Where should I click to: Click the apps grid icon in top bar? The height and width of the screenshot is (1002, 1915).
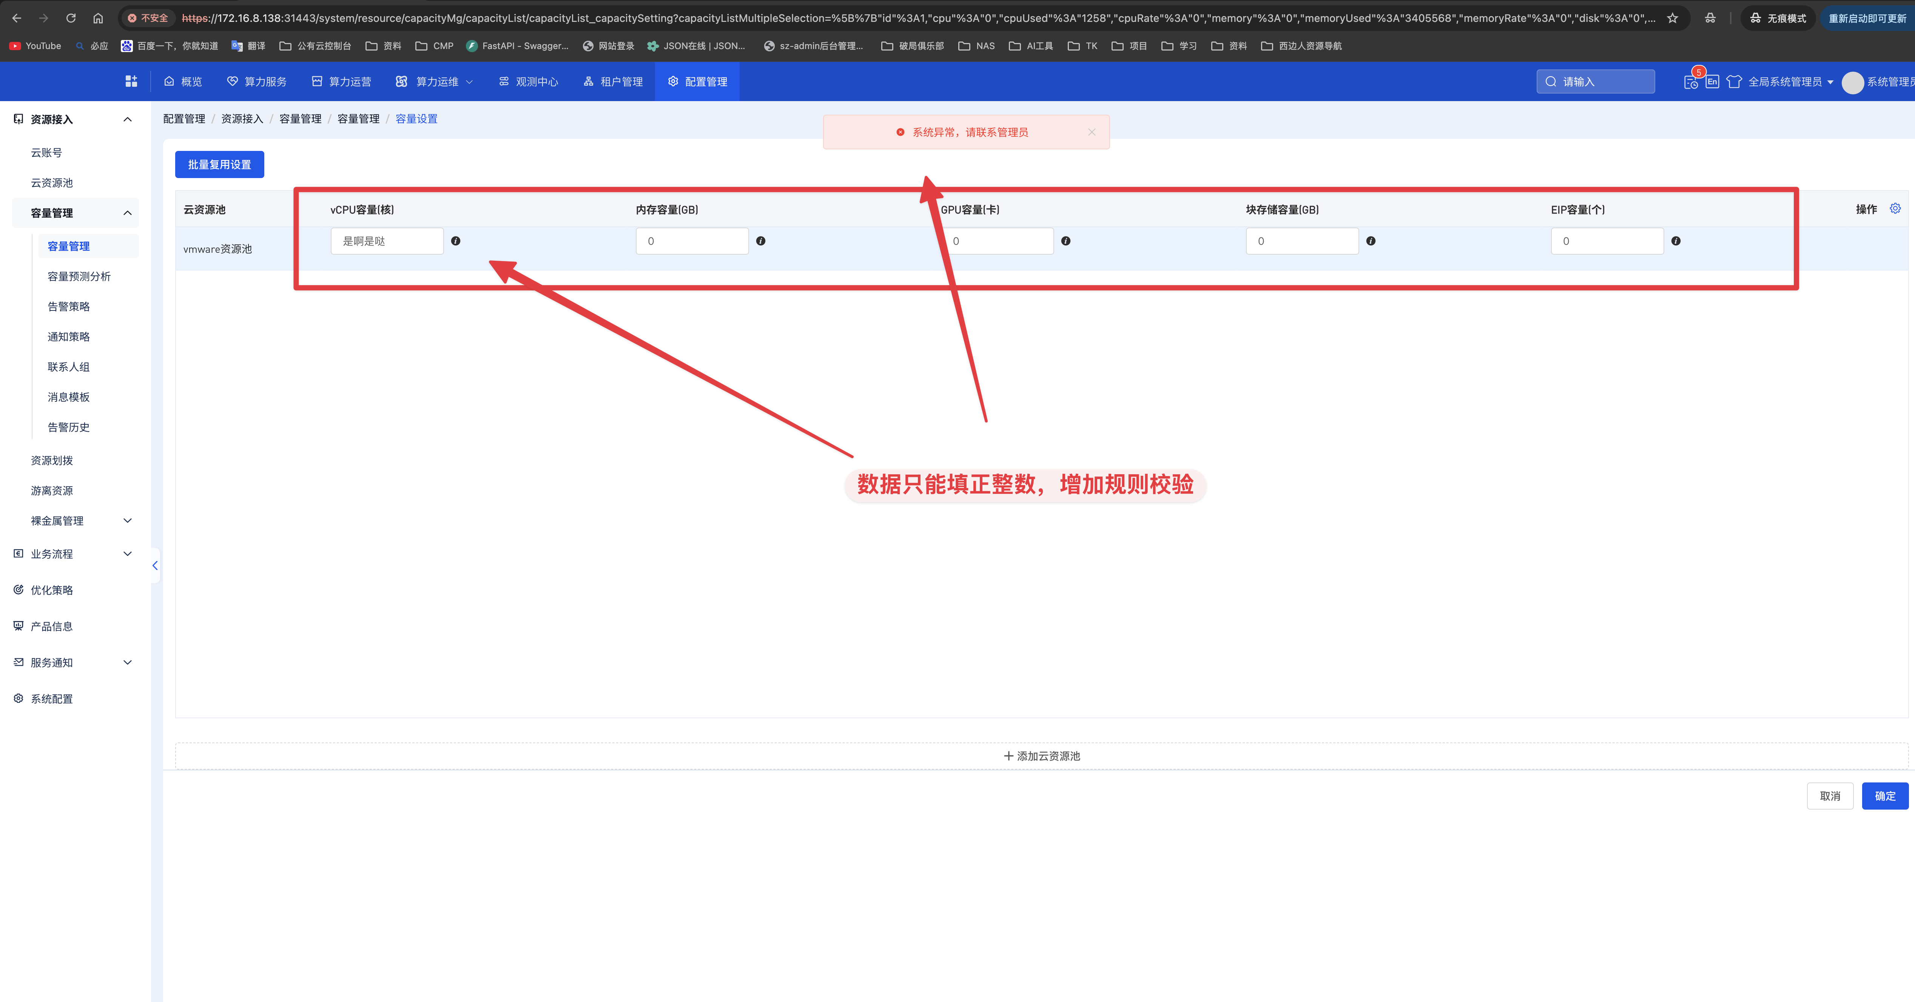point(131,81)
